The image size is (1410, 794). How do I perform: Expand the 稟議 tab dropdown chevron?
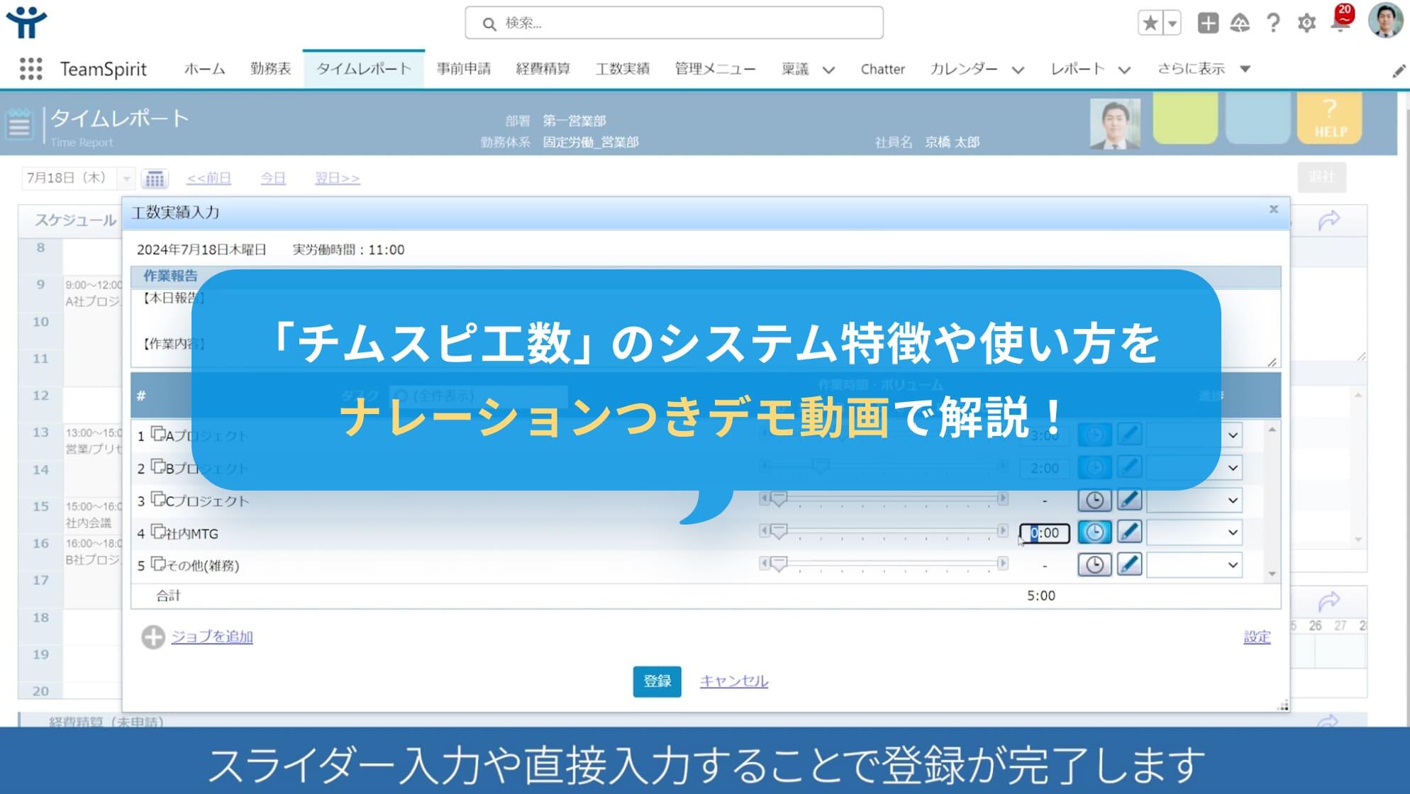coord(828,69)
